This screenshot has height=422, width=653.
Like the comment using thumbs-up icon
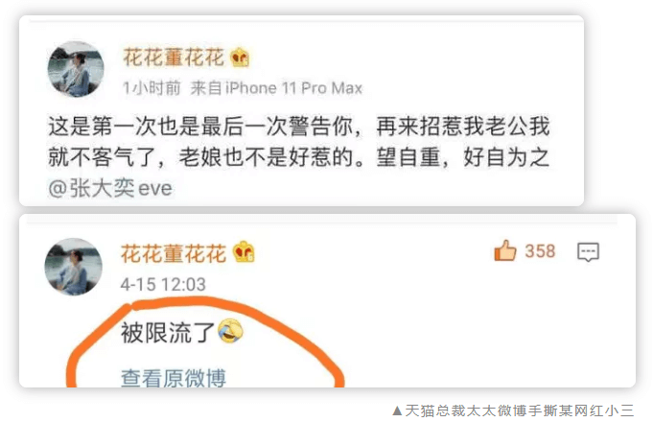coord(504,250)
